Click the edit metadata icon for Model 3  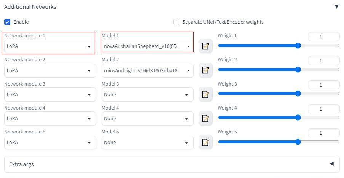click(x=206, y=94)
